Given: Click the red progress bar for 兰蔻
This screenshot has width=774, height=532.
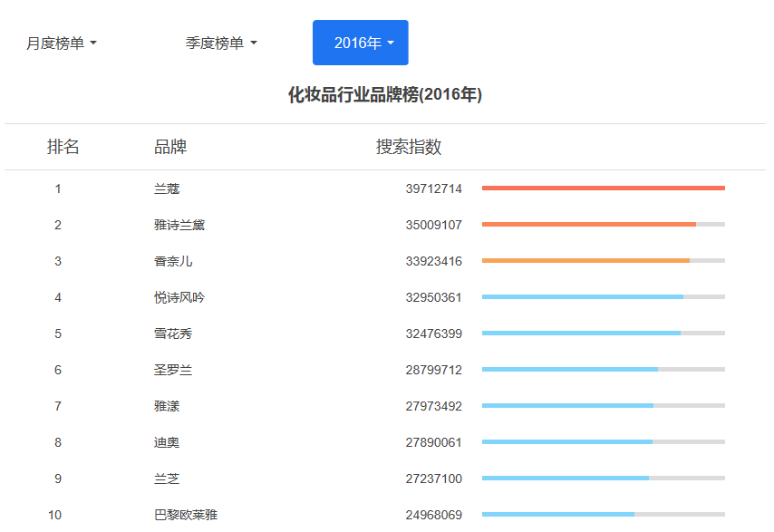Looking at the screenshot, I should [x=604, y=188].
